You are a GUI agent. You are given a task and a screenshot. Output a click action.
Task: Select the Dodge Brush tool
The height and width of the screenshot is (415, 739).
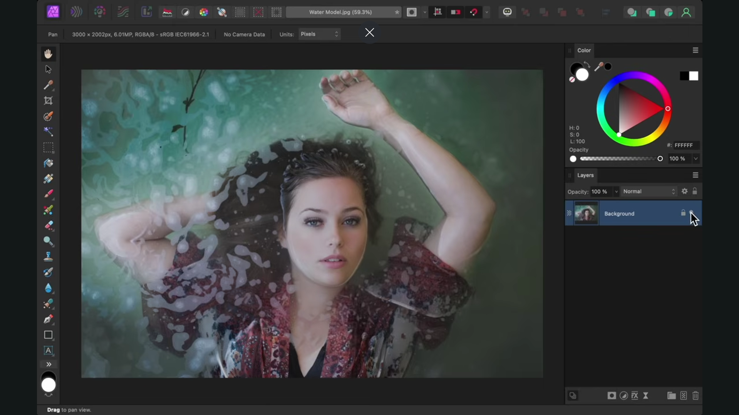[48, 241]
